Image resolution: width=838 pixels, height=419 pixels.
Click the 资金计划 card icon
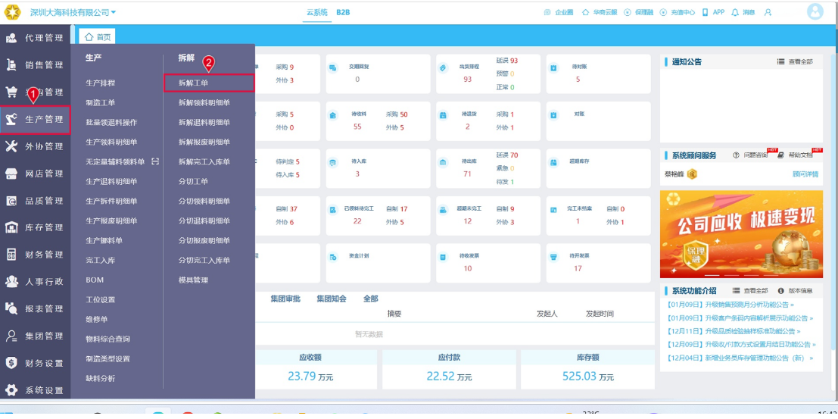click(333, 257)
